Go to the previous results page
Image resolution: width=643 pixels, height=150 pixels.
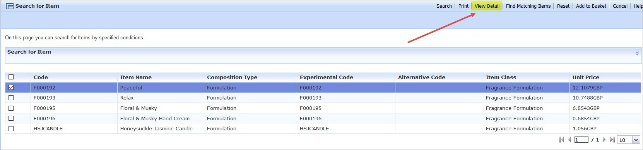pos(569,140)
